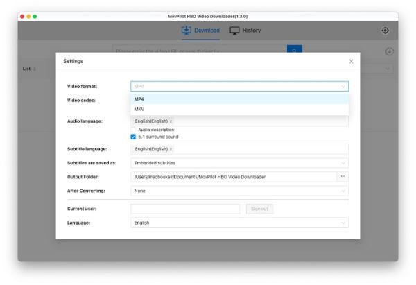Click the Sign out button
Viewport: 416px width, 285px height.
pyautogui.click(x=259, y=209)
